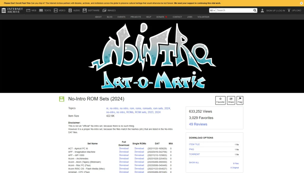Screen dimensions: 304x173
Task: Download the TORRENT option
Action: click(x=194, y=154)
